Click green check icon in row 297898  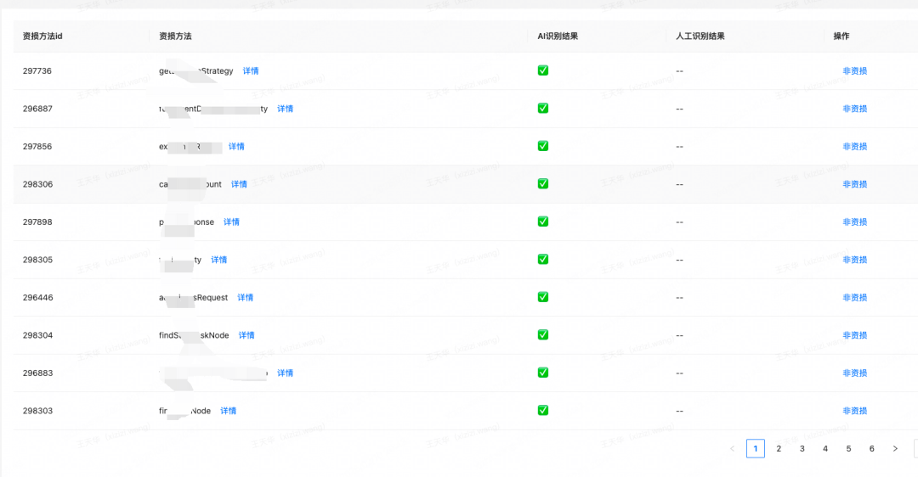pos(542,222)
